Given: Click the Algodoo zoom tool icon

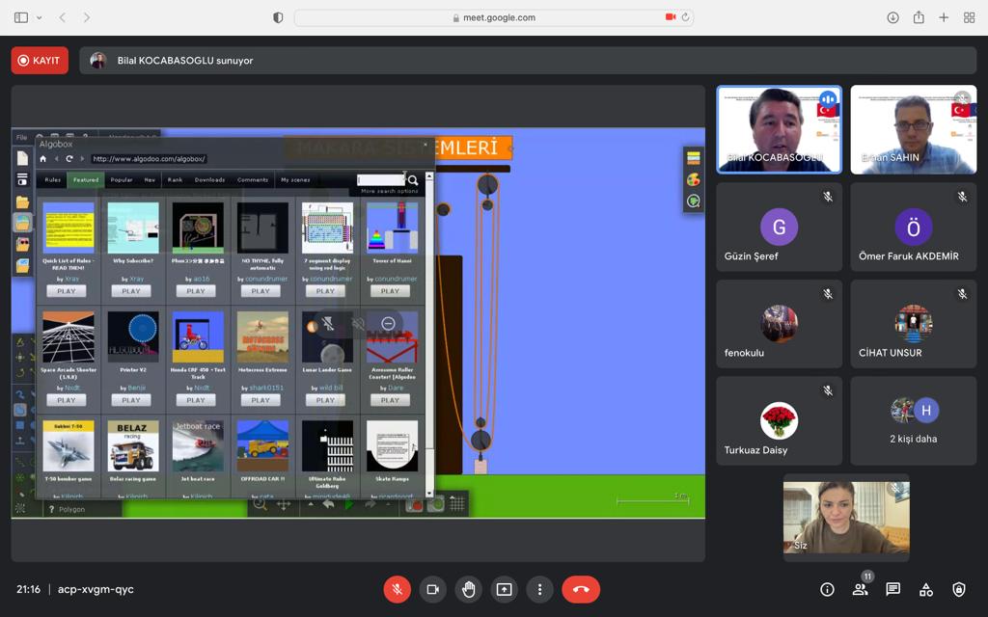Looking at the screenshot, I should click(260, 504).
